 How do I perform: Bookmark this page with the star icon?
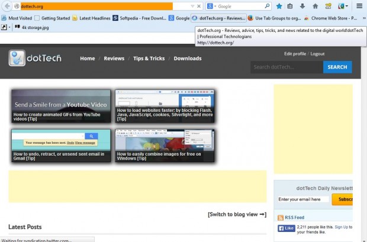pyautogui.click(x=279, y=7)
